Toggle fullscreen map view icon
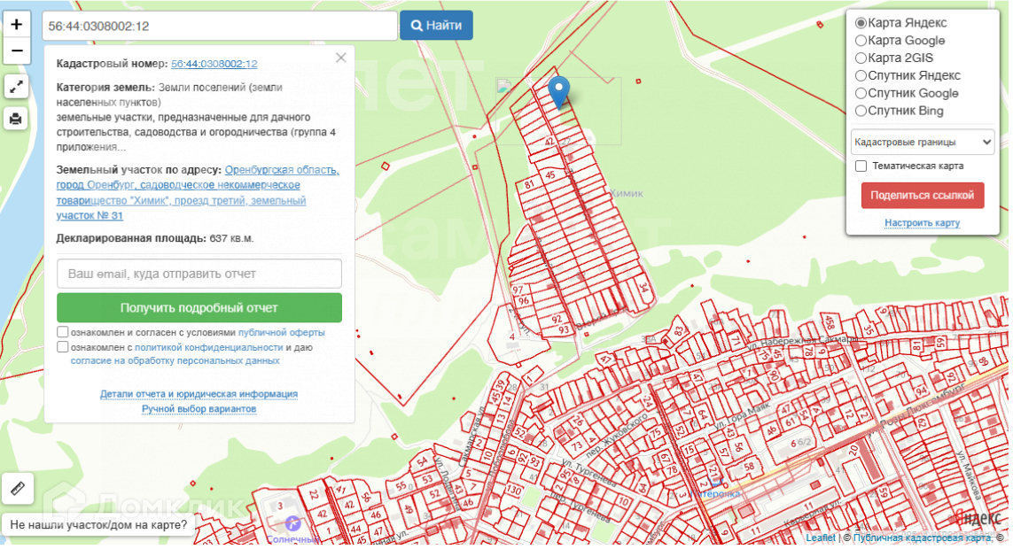The image size is (1013, 557). pos(17,87)
